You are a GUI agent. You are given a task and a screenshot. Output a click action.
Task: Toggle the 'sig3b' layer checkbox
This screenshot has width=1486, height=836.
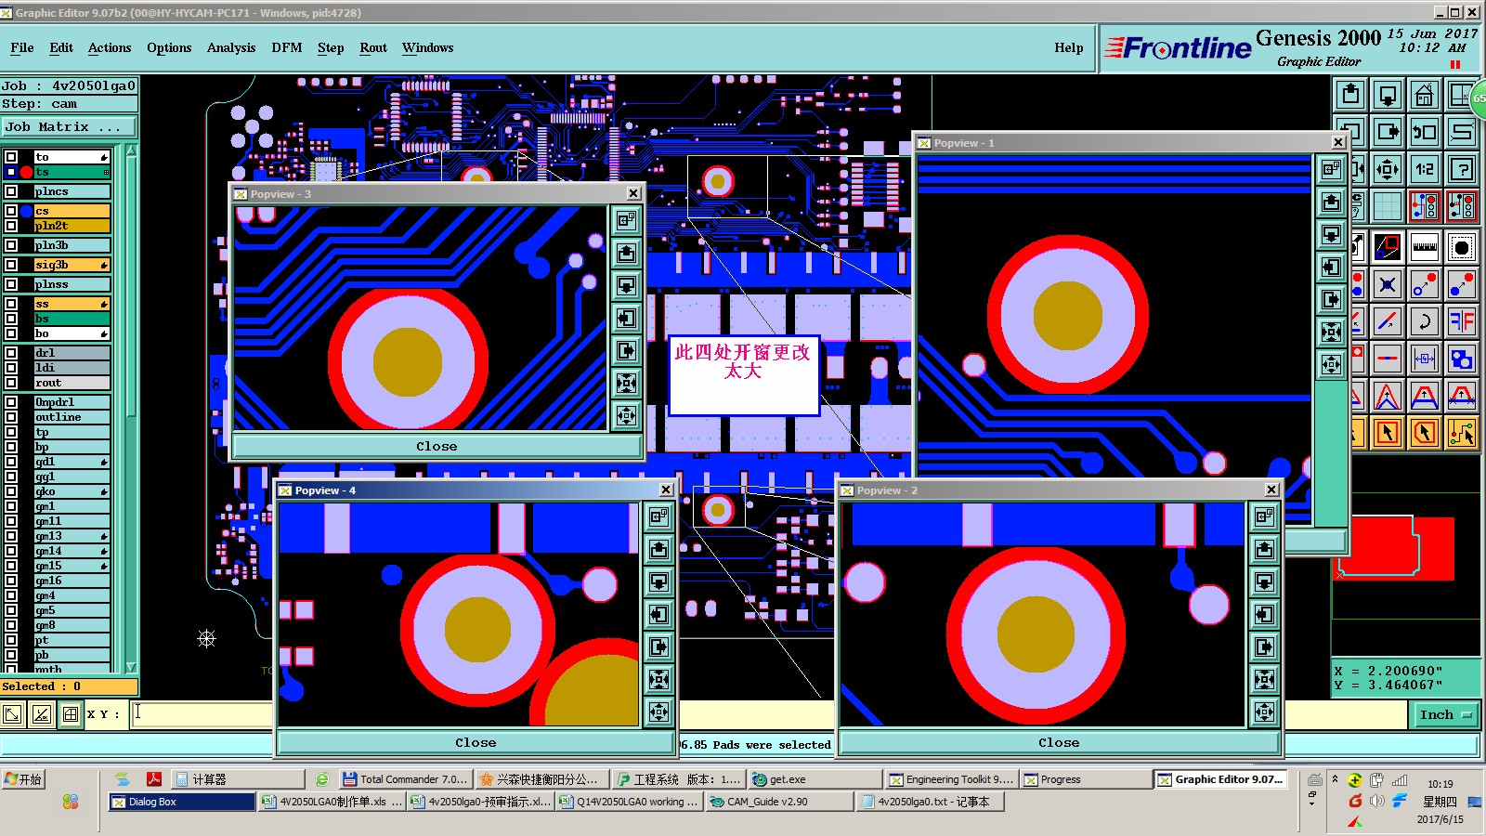point(11,265)
